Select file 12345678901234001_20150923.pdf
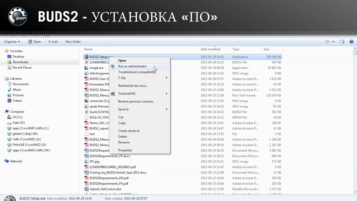The height and width of the screenshot is (201, 357). tap(183, 167)
